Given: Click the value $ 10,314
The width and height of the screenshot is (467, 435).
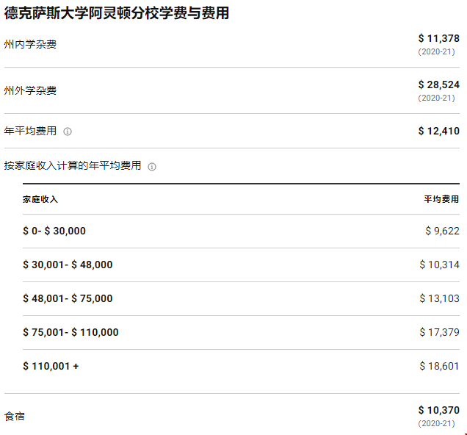Looking at the screenshot, I should click(439, 265).
